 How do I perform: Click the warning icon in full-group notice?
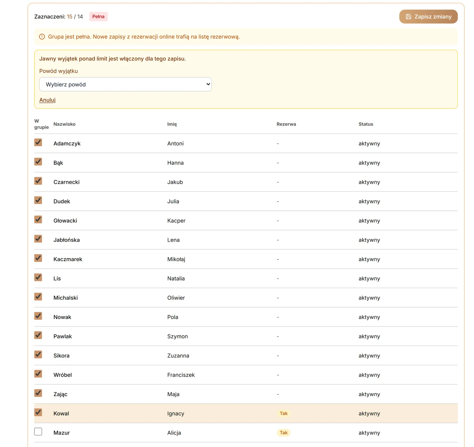(42, 37)
